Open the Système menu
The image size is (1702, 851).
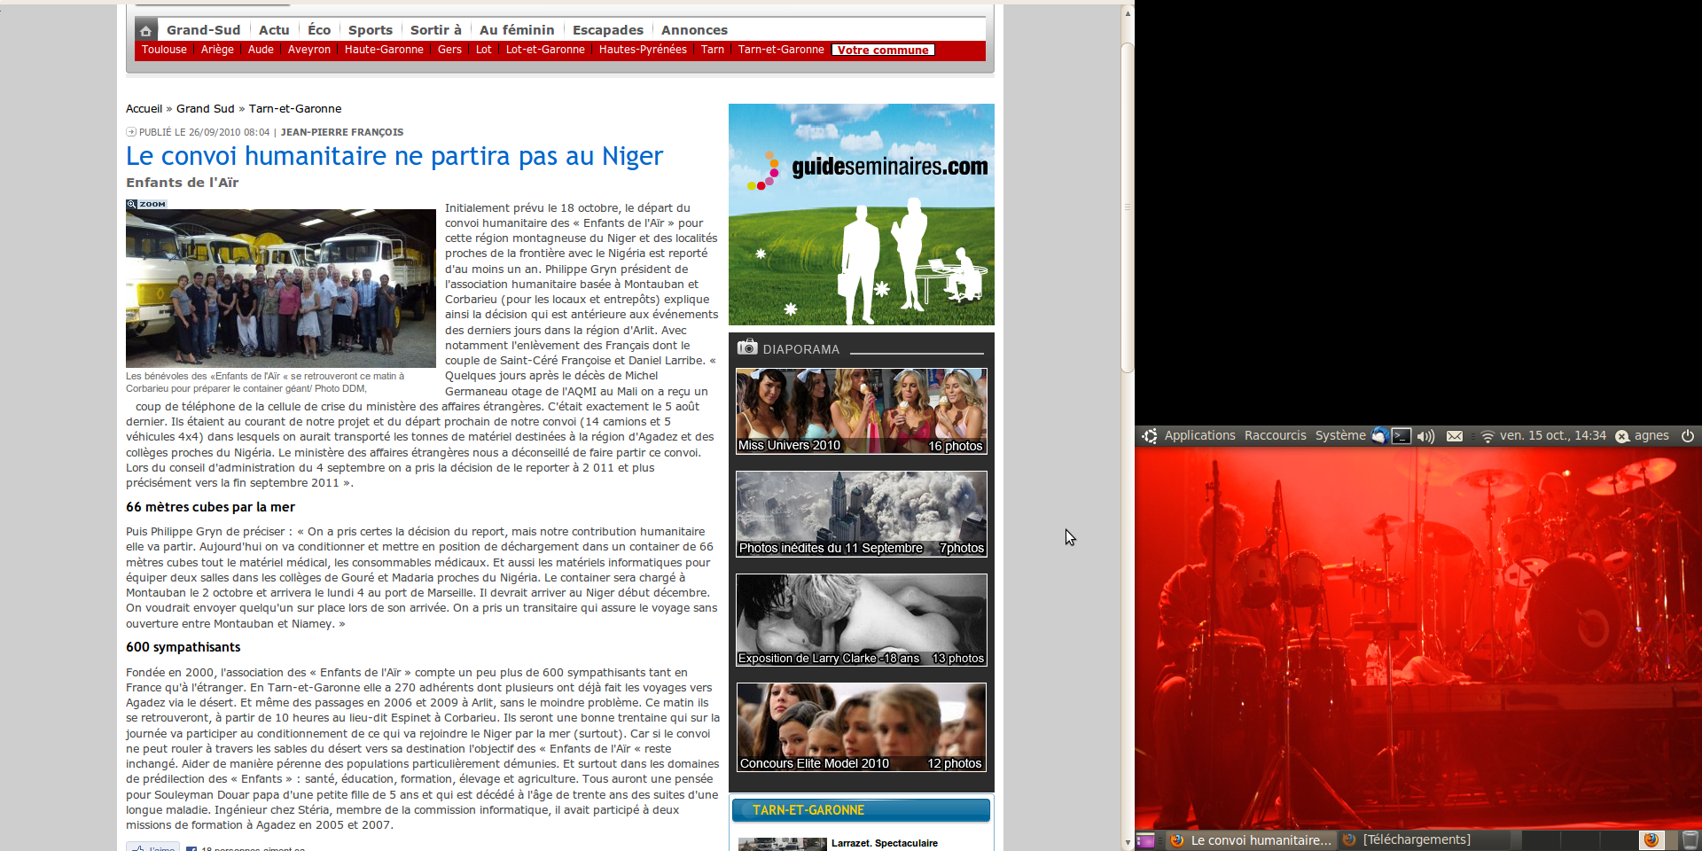tap(1339, 435)
